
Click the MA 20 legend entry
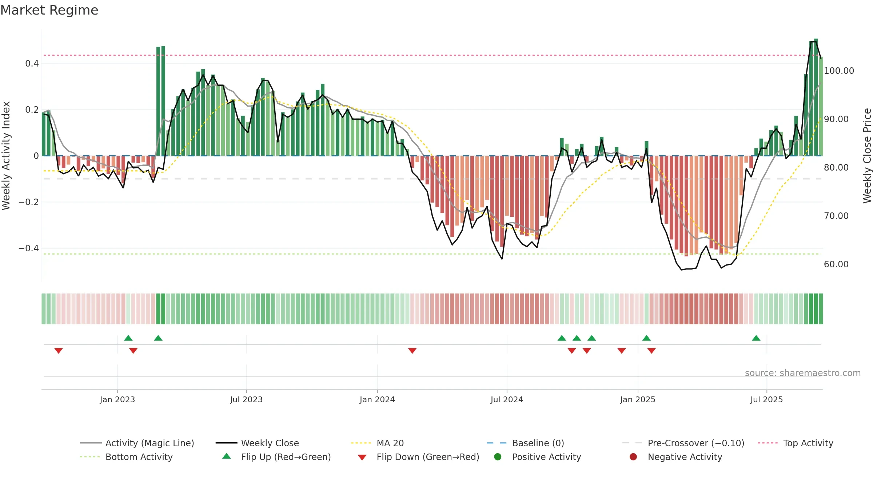(377, 443)
